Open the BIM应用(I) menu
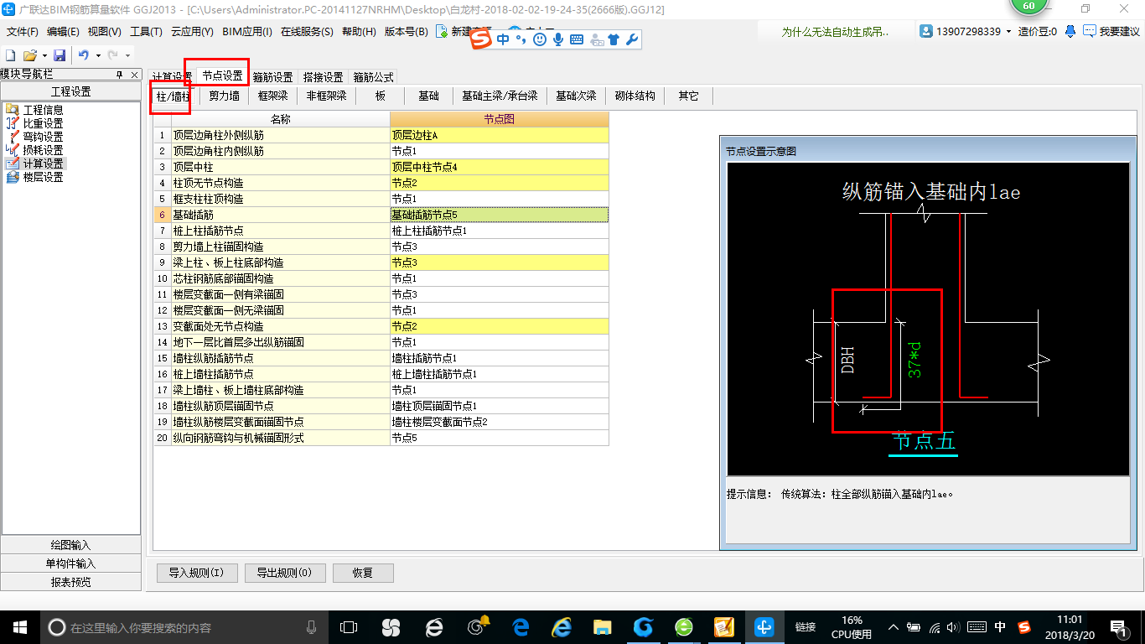 tap(247, 32)
